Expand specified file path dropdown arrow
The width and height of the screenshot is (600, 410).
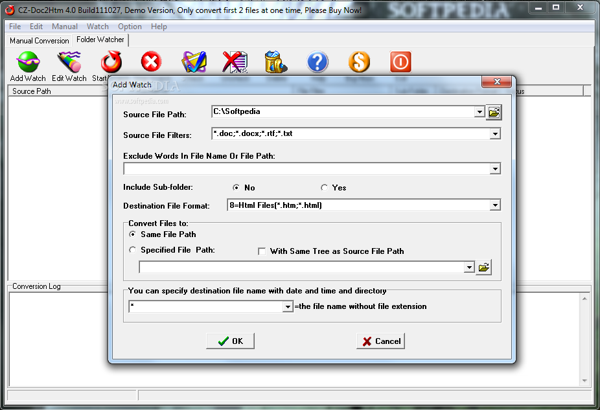469,268
